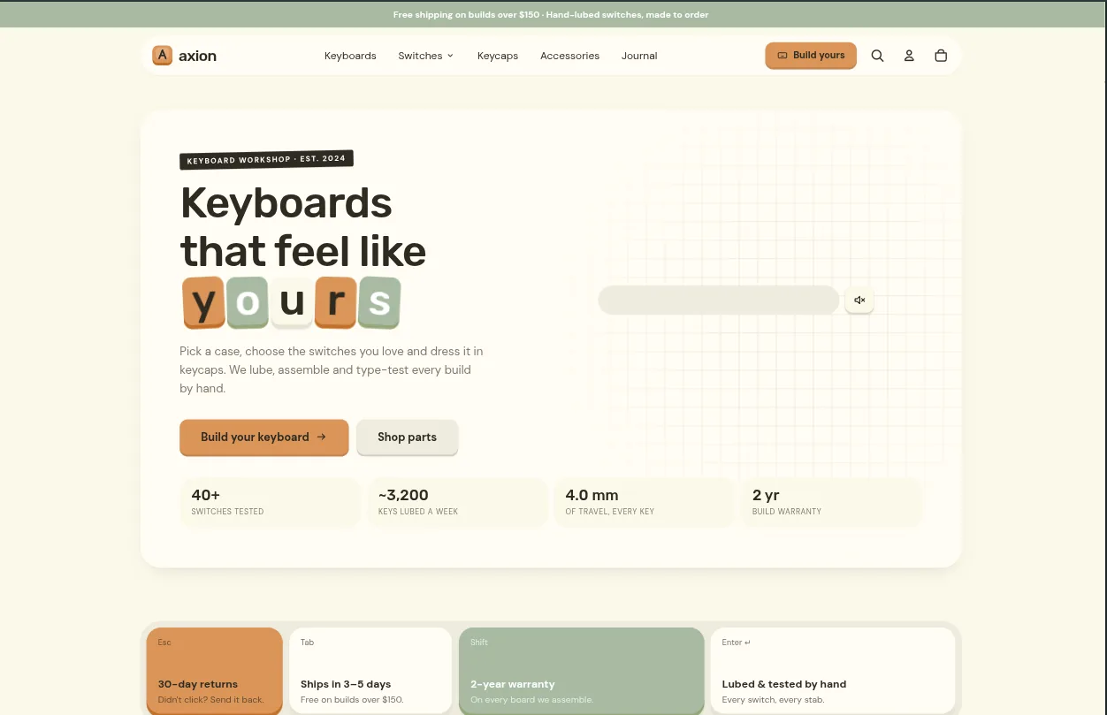
Task: Tap the orange "r" keycap
Action: pyautogui.click(x=336, y=302)
